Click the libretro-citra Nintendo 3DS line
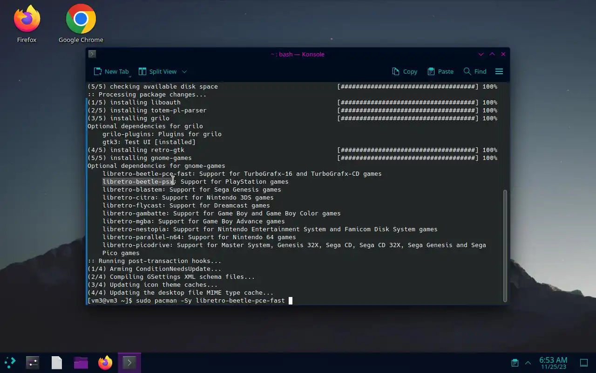This screenshot has height=373, width=596. [188, 197]
